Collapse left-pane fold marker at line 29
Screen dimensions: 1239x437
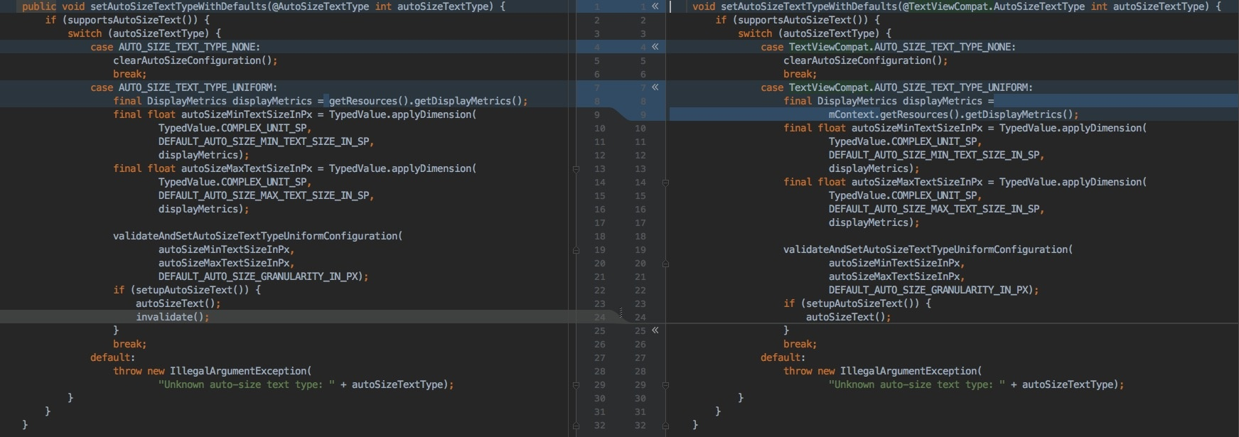[576, 385]
